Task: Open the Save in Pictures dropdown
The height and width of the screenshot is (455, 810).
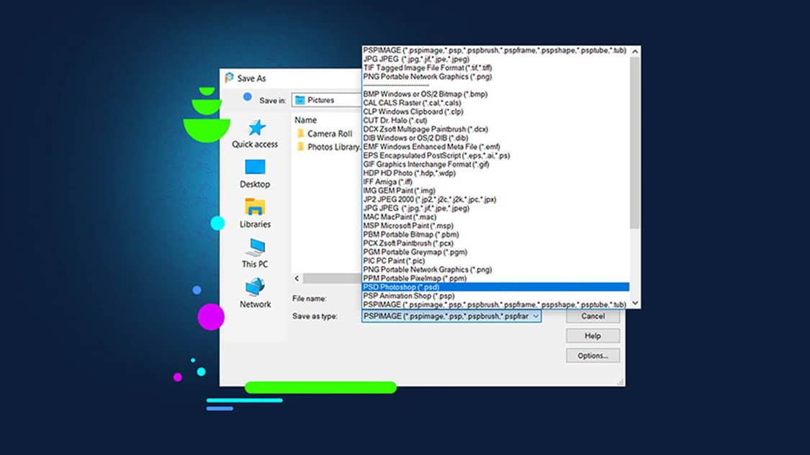Action: (x=326, y=100)
